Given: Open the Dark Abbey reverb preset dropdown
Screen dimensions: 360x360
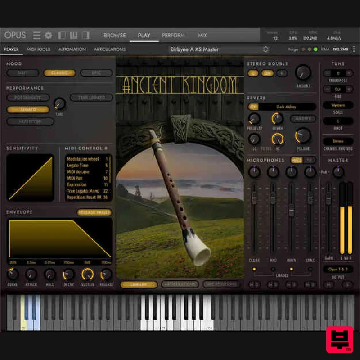Looking at the screenshot, I should (286, 107).
